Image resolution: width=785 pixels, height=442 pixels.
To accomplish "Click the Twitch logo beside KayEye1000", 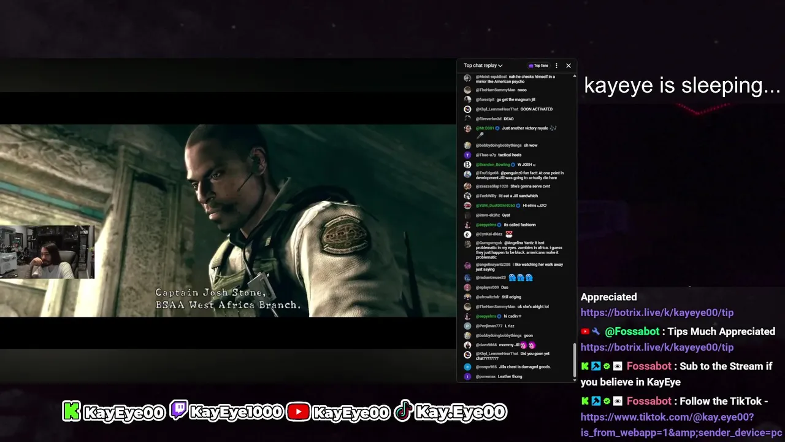I will [x=178, y=410].
